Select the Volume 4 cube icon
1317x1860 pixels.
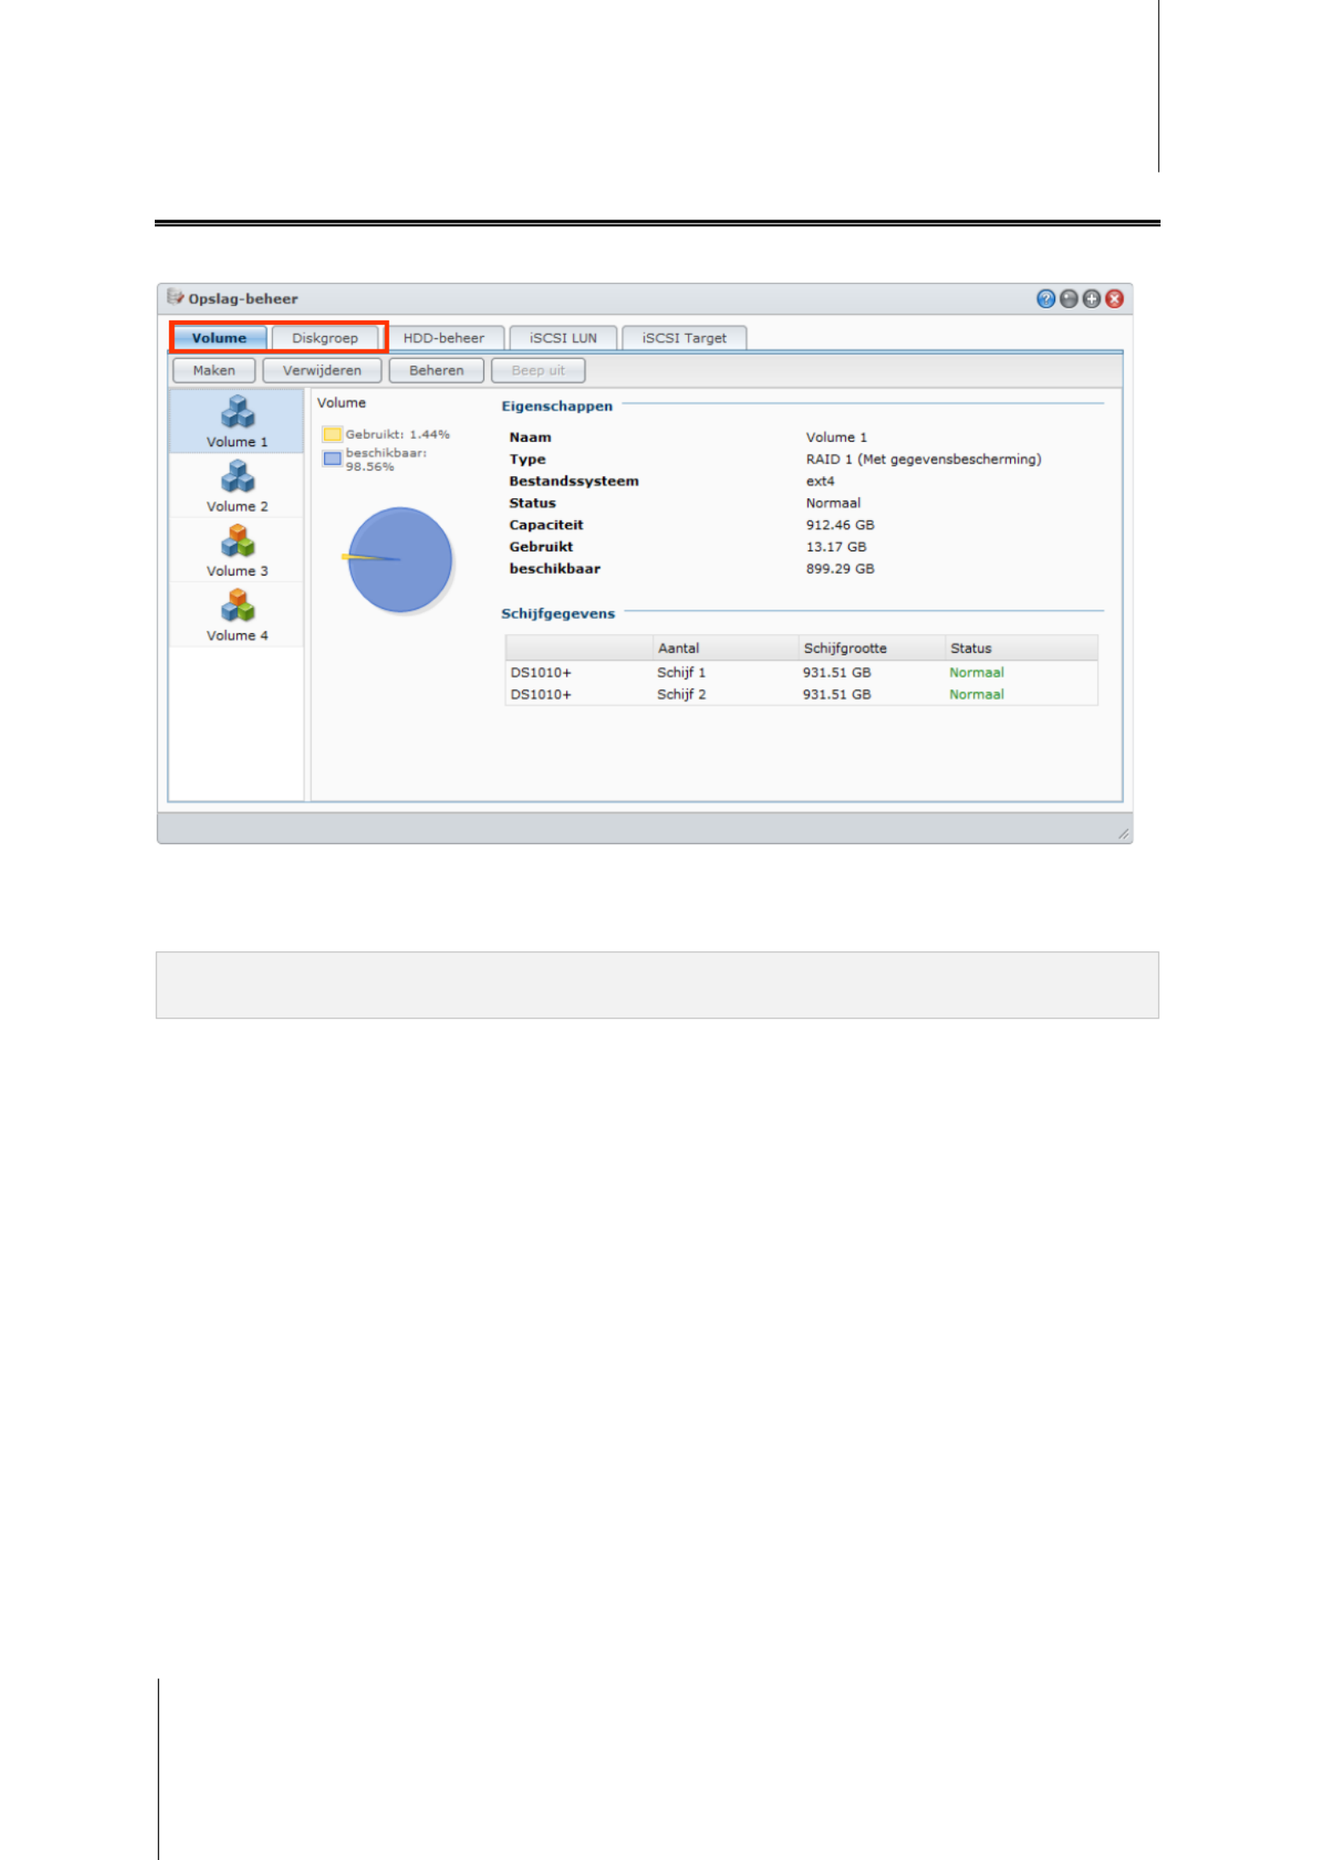click(x=237, y=605)
